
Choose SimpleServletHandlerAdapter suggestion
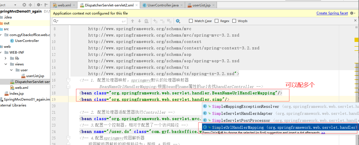[x=280, y=113]
